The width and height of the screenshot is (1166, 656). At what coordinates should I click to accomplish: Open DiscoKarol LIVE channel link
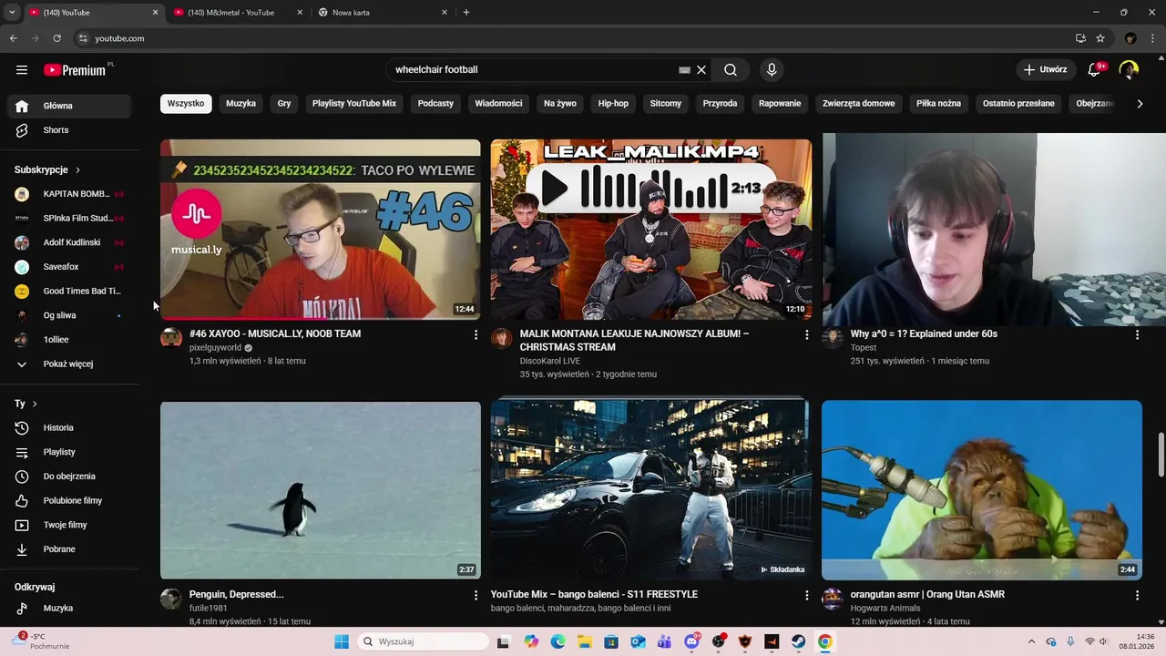550,361
